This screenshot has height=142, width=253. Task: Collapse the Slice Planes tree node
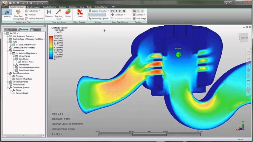14,59
